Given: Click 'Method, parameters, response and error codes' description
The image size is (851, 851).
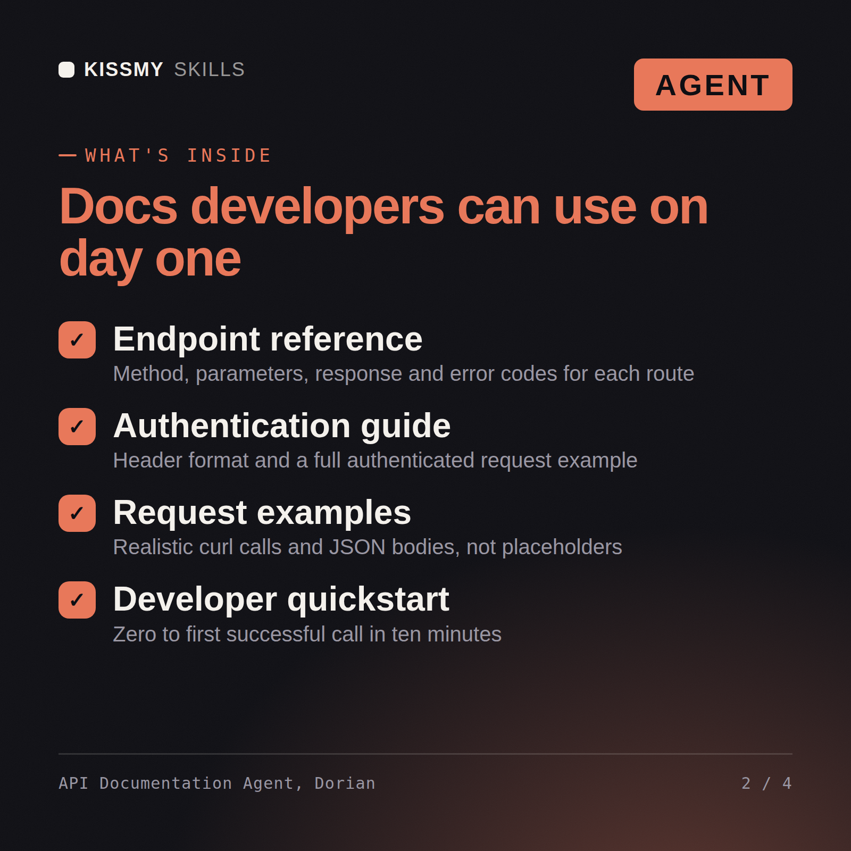Looking at the screenshot, I should point(404,374).
